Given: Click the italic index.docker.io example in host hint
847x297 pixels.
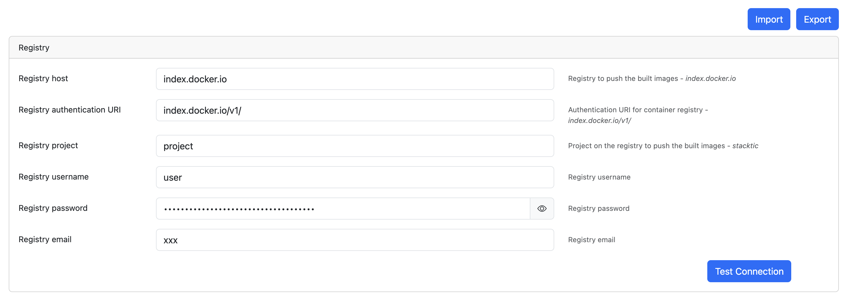Looking at the screenshot, I should tap(710, 78).
